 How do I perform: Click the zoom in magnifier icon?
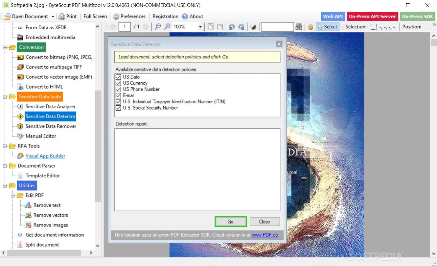pyautogui.click(x=168, y=27)
